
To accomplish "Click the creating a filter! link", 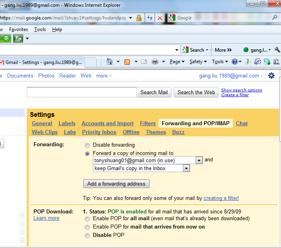I will [x=221, y=198].
